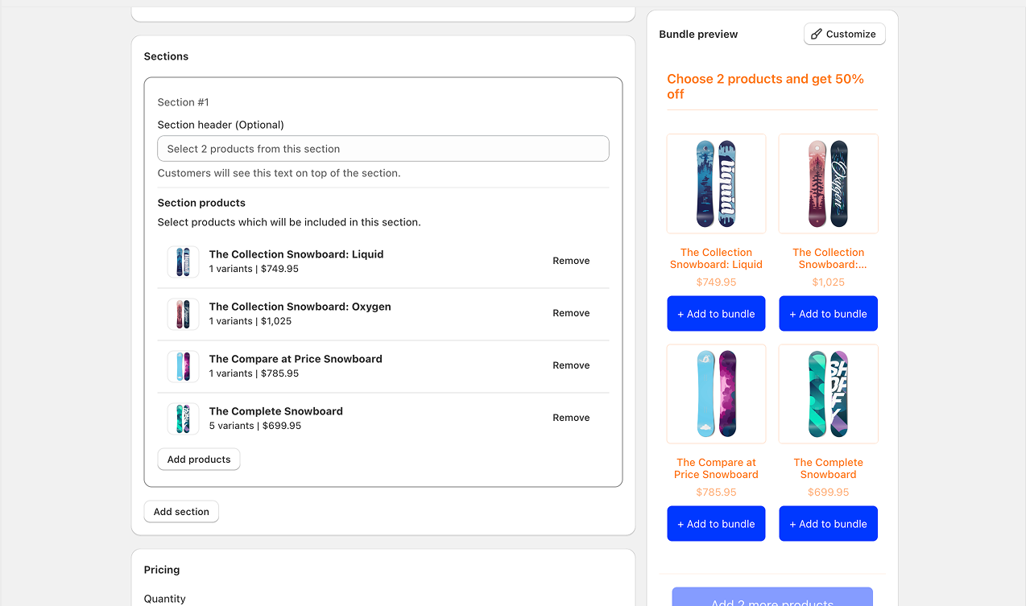Click The Complete Snowboard preview image
The width and height of the screenshot is (1026, 606).
click(x=828, y=394)
